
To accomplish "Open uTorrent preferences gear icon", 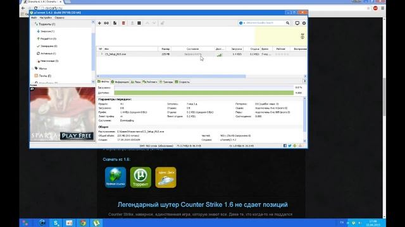I will pos(304,23).
